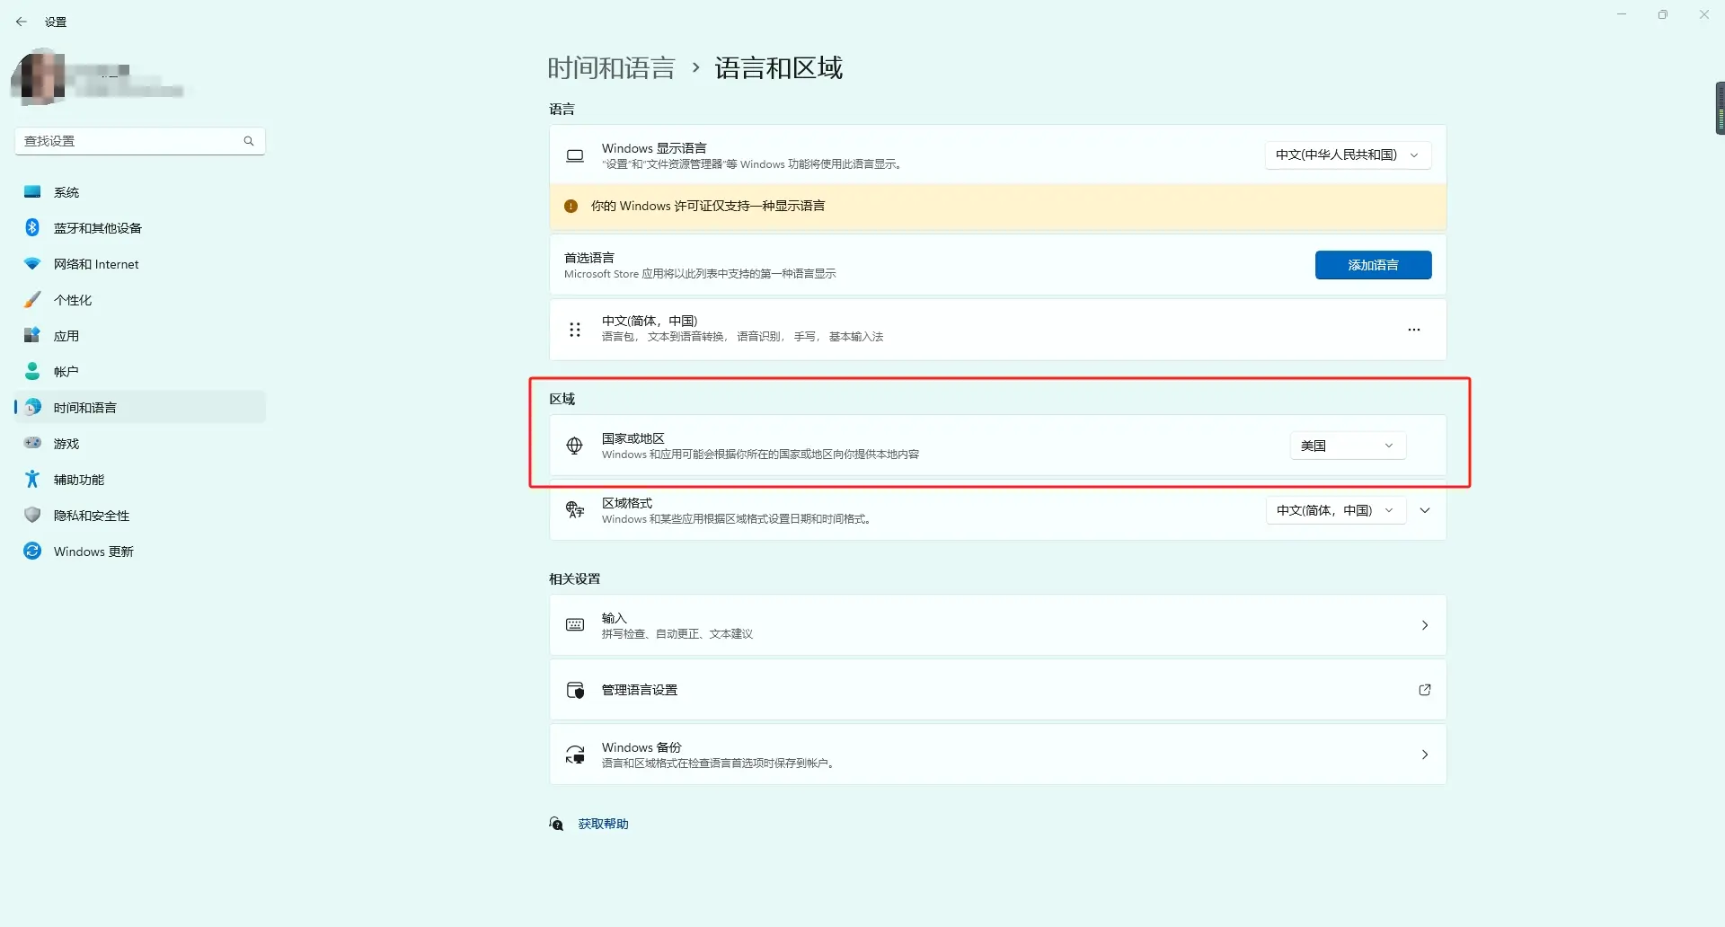Click the drag handle on 中文(简体，中国)
1725x927 pixels.
coord(575,330)
